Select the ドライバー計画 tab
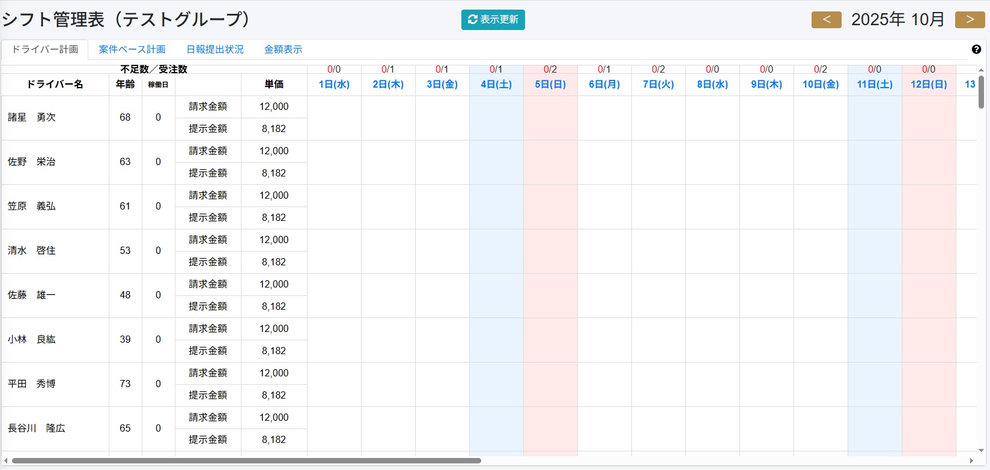 coord(45,49)
